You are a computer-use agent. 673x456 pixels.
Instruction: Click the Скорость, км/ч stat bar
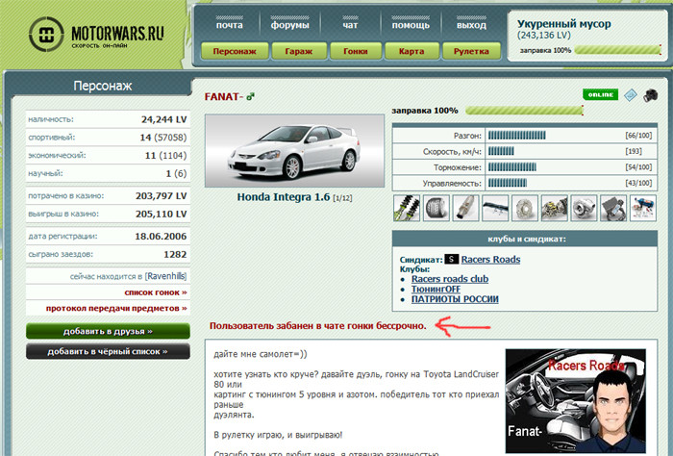(x=501, y=152)
